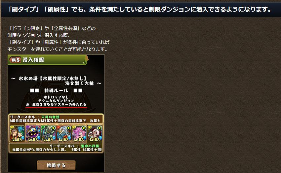Click the 水ドロップなし rule line
The image size is (281, 173).
(x=56, y=97)
